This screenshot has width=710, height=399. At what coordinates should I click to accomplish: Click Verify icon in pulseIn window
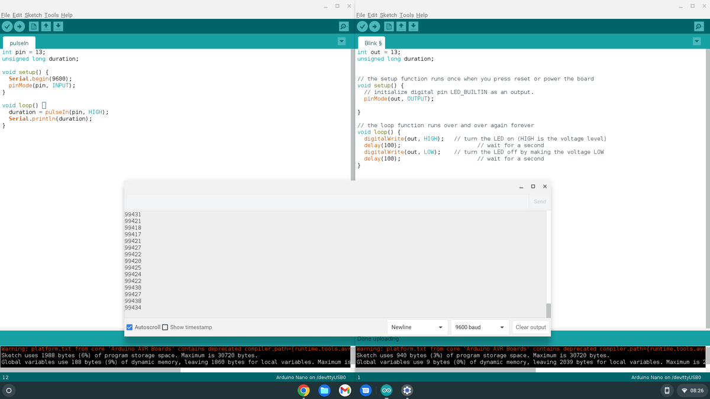point(7,27)
